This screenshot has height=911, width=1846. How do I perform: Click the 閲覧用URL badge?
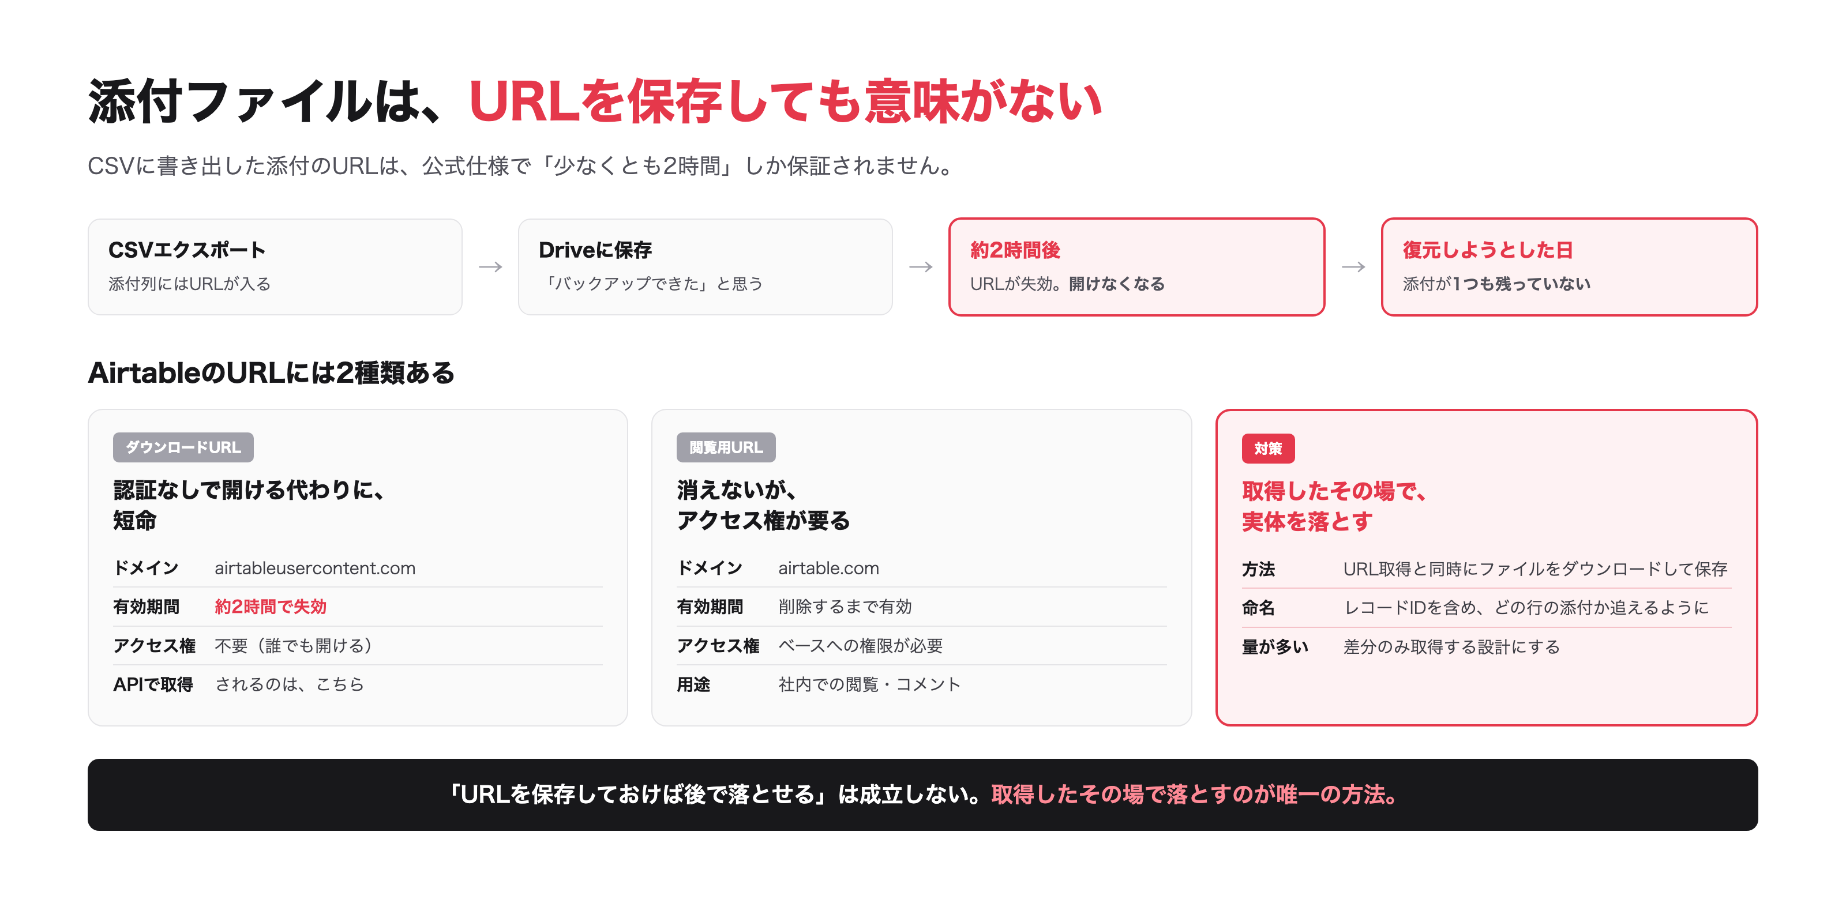[x=726, y=447]
